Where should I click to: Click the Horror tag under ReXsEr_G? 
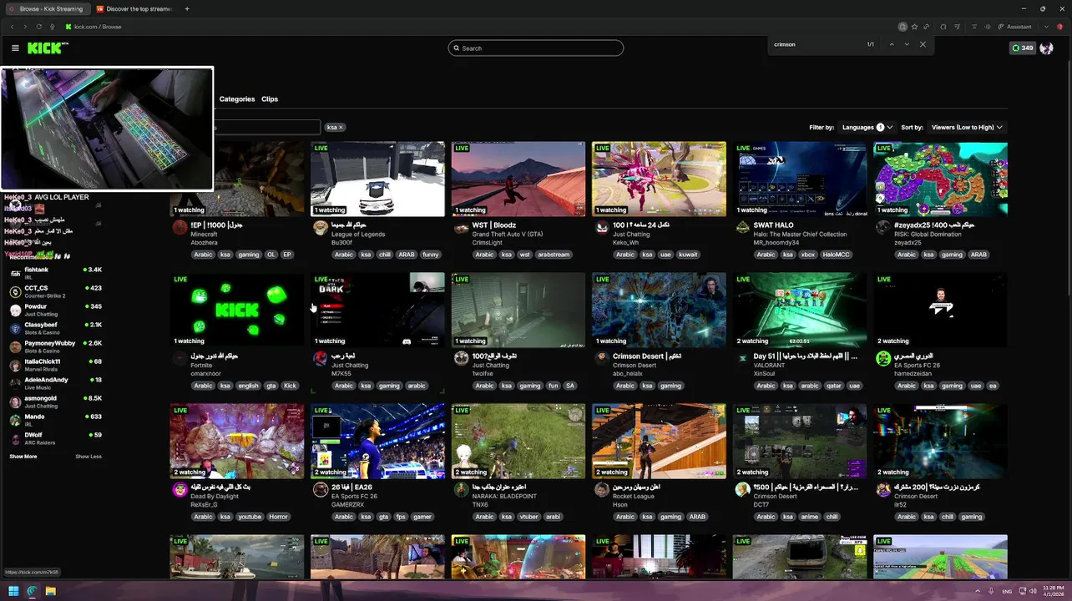279,517
